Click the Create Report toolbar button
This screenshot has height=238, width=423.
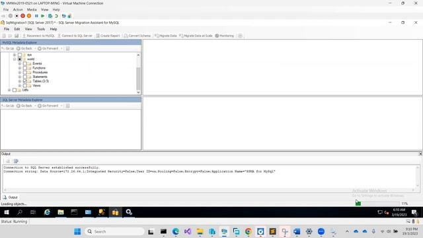pyautogui.click(x=108, y=36)
